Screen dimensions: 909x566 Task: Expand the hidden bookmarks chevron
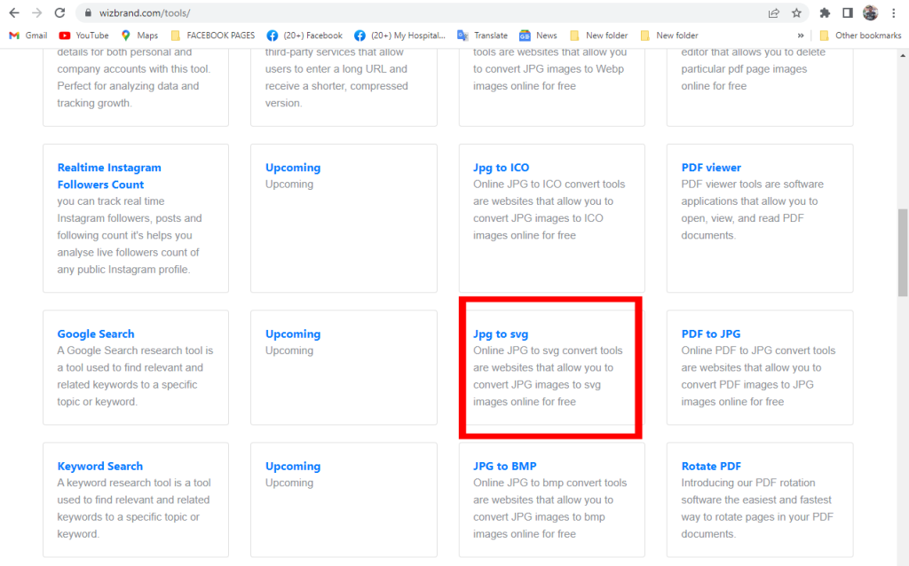tap(801, 35)
